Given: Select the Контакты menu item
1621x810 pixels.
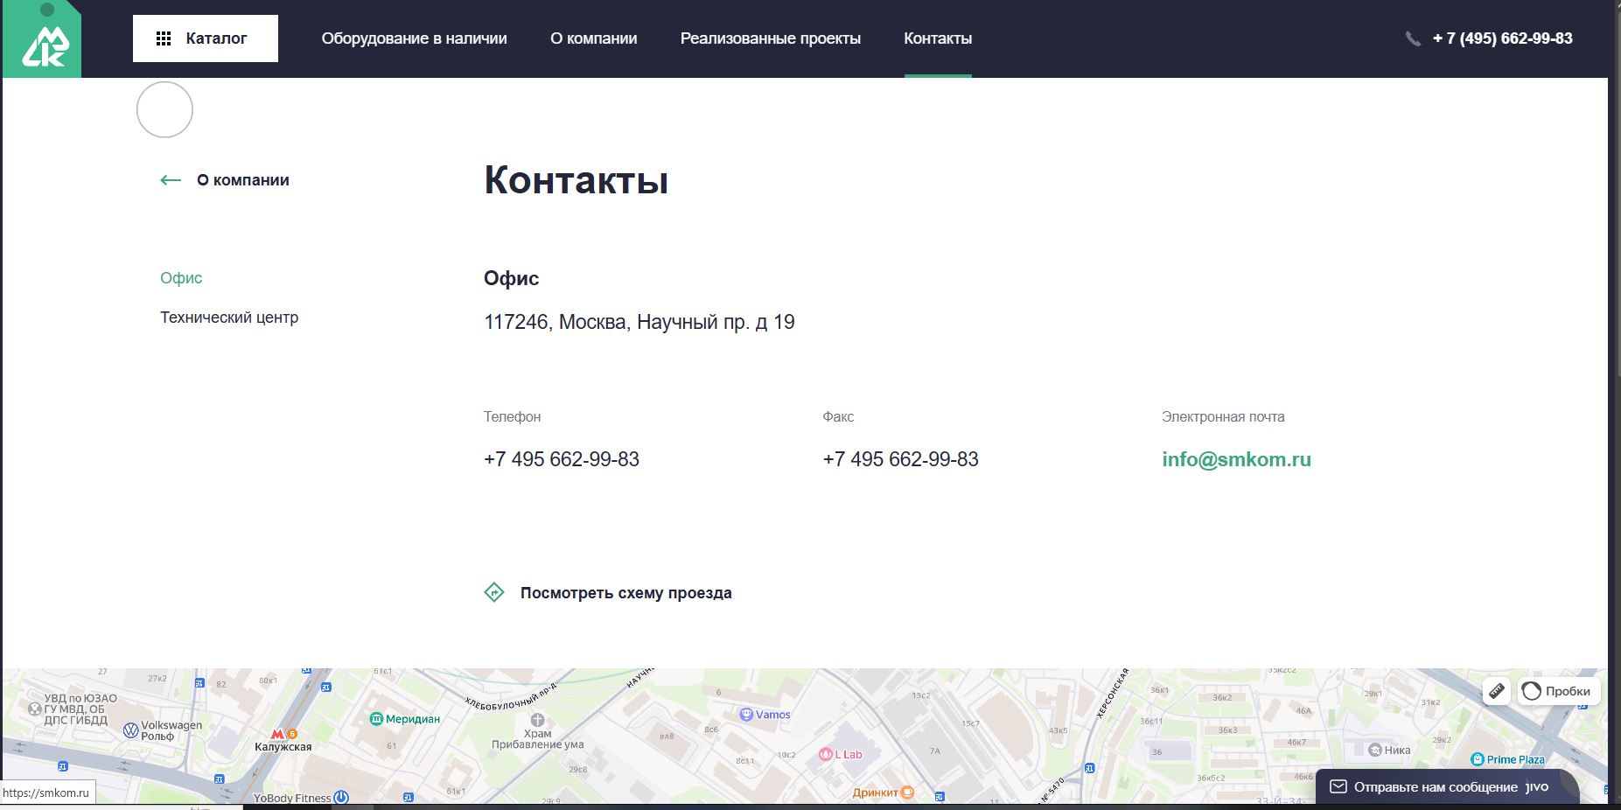Looking at the screenshot, I should point(938,38).
